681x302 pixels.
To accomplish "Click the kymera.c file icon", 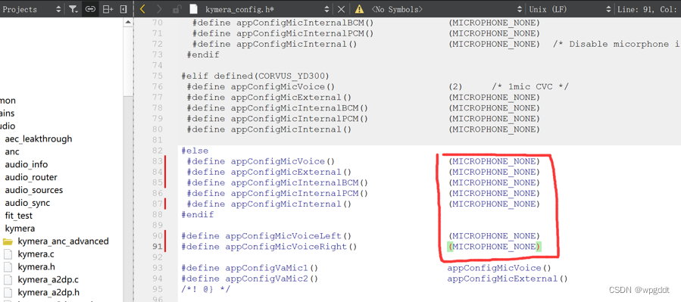I will [8, 254].
